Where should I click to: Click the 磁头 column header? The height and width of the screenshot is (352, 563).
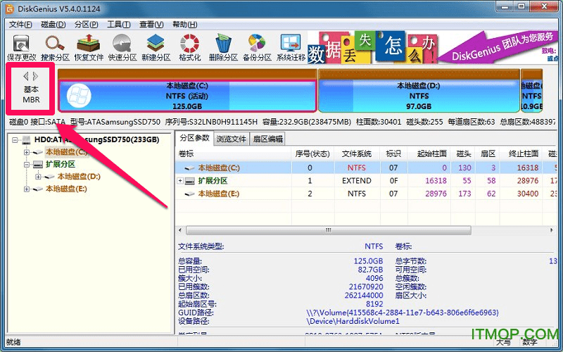464,153
